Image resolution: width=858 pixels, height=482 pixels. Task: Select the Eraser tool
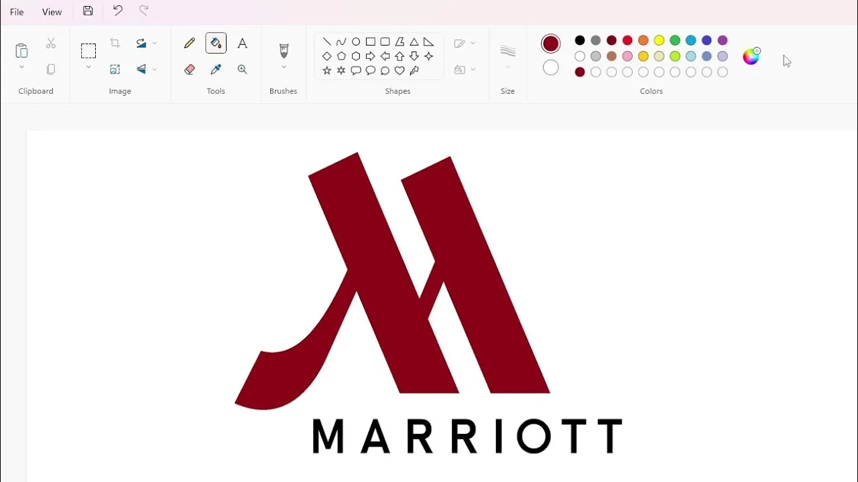190,69
